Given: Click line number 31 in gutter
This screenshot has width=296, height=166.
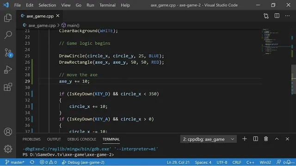Looking at the screenshot, I should 27,94.
